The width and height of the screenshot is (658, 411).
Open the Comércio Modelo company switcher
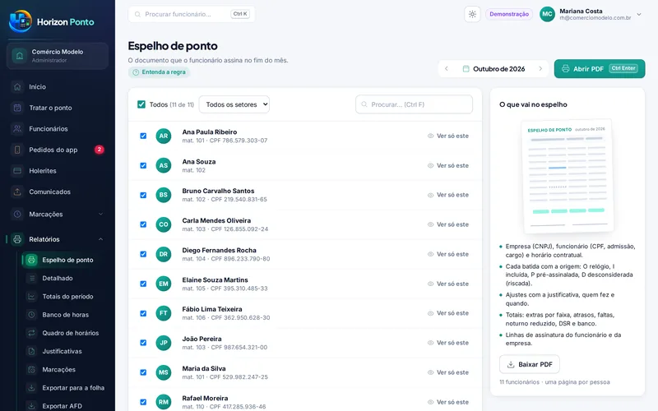[x=58, y=55]
